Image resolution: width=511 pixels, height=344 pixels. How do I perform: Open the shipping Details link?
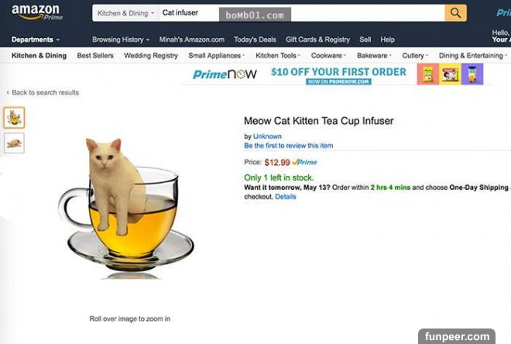286,197
